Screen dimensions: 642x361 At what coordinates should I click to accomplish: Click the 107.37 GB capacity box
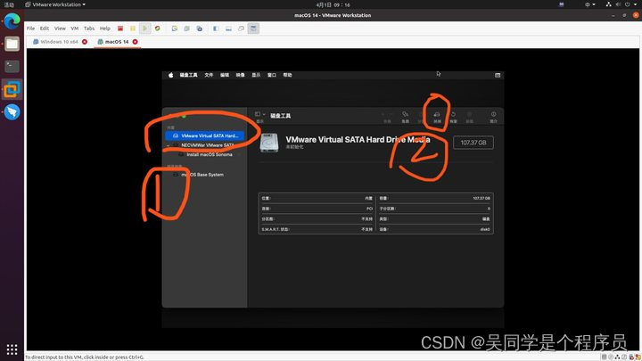(473, 143)
